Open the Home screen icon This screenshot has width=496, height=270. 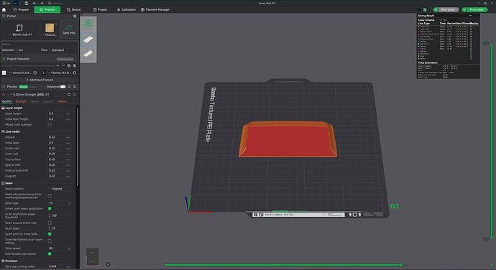[x=4, y=10]
